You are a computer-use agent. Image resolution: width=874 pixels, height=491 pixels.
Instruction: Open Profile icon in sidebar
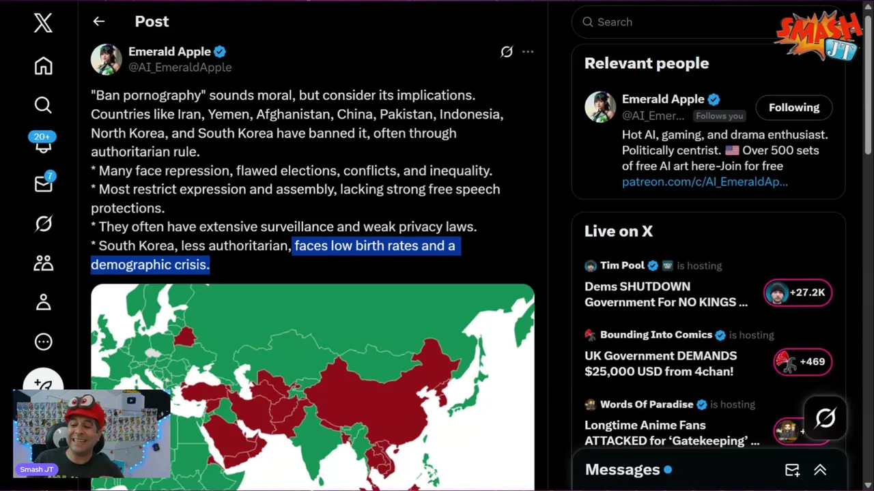point(43,302)
